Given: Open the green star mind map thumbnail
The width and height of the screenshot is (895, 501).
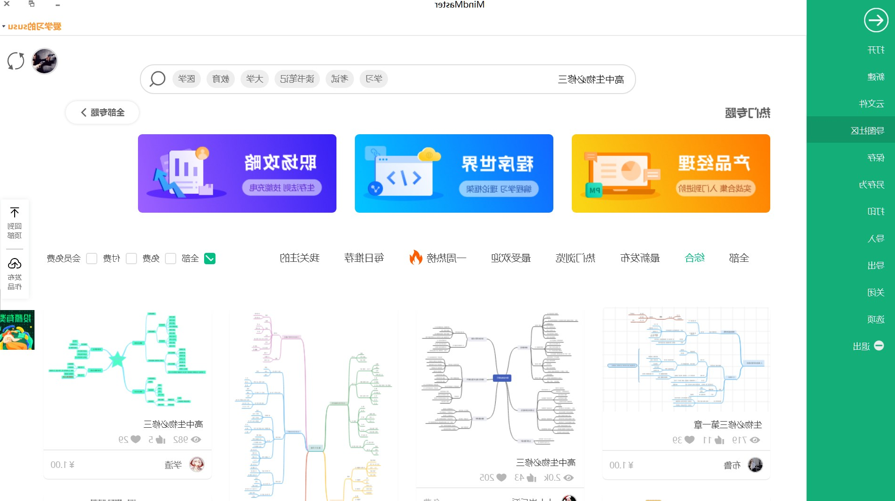Looking at the screenshot, I should tap(128, 360).
